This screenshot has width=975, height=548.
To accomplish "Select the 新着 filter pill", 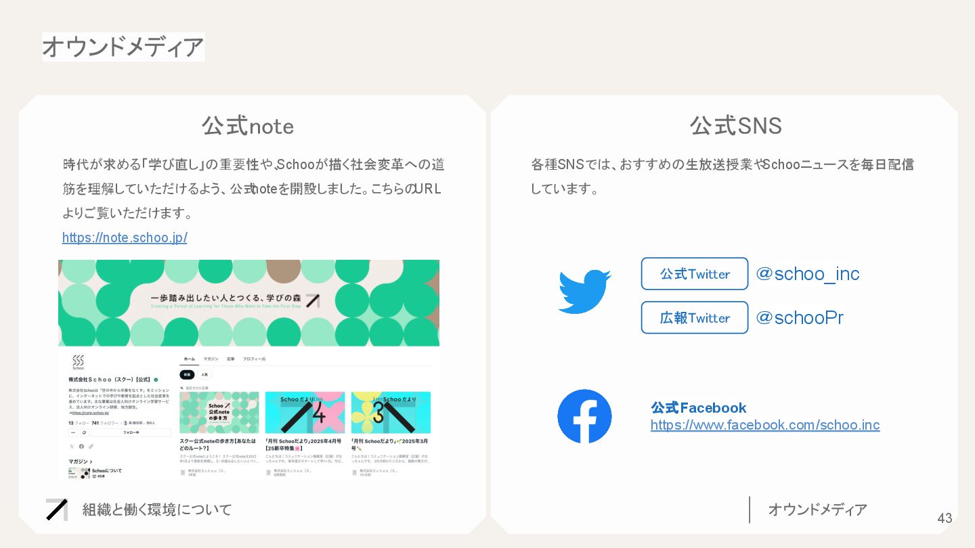I will click(x=187, y=374).
